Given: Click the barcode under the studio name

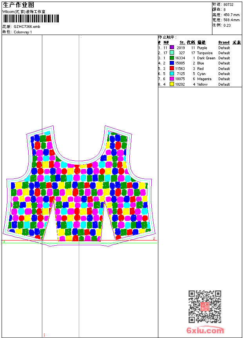Looking at the screenshot, I should point(31,18).
